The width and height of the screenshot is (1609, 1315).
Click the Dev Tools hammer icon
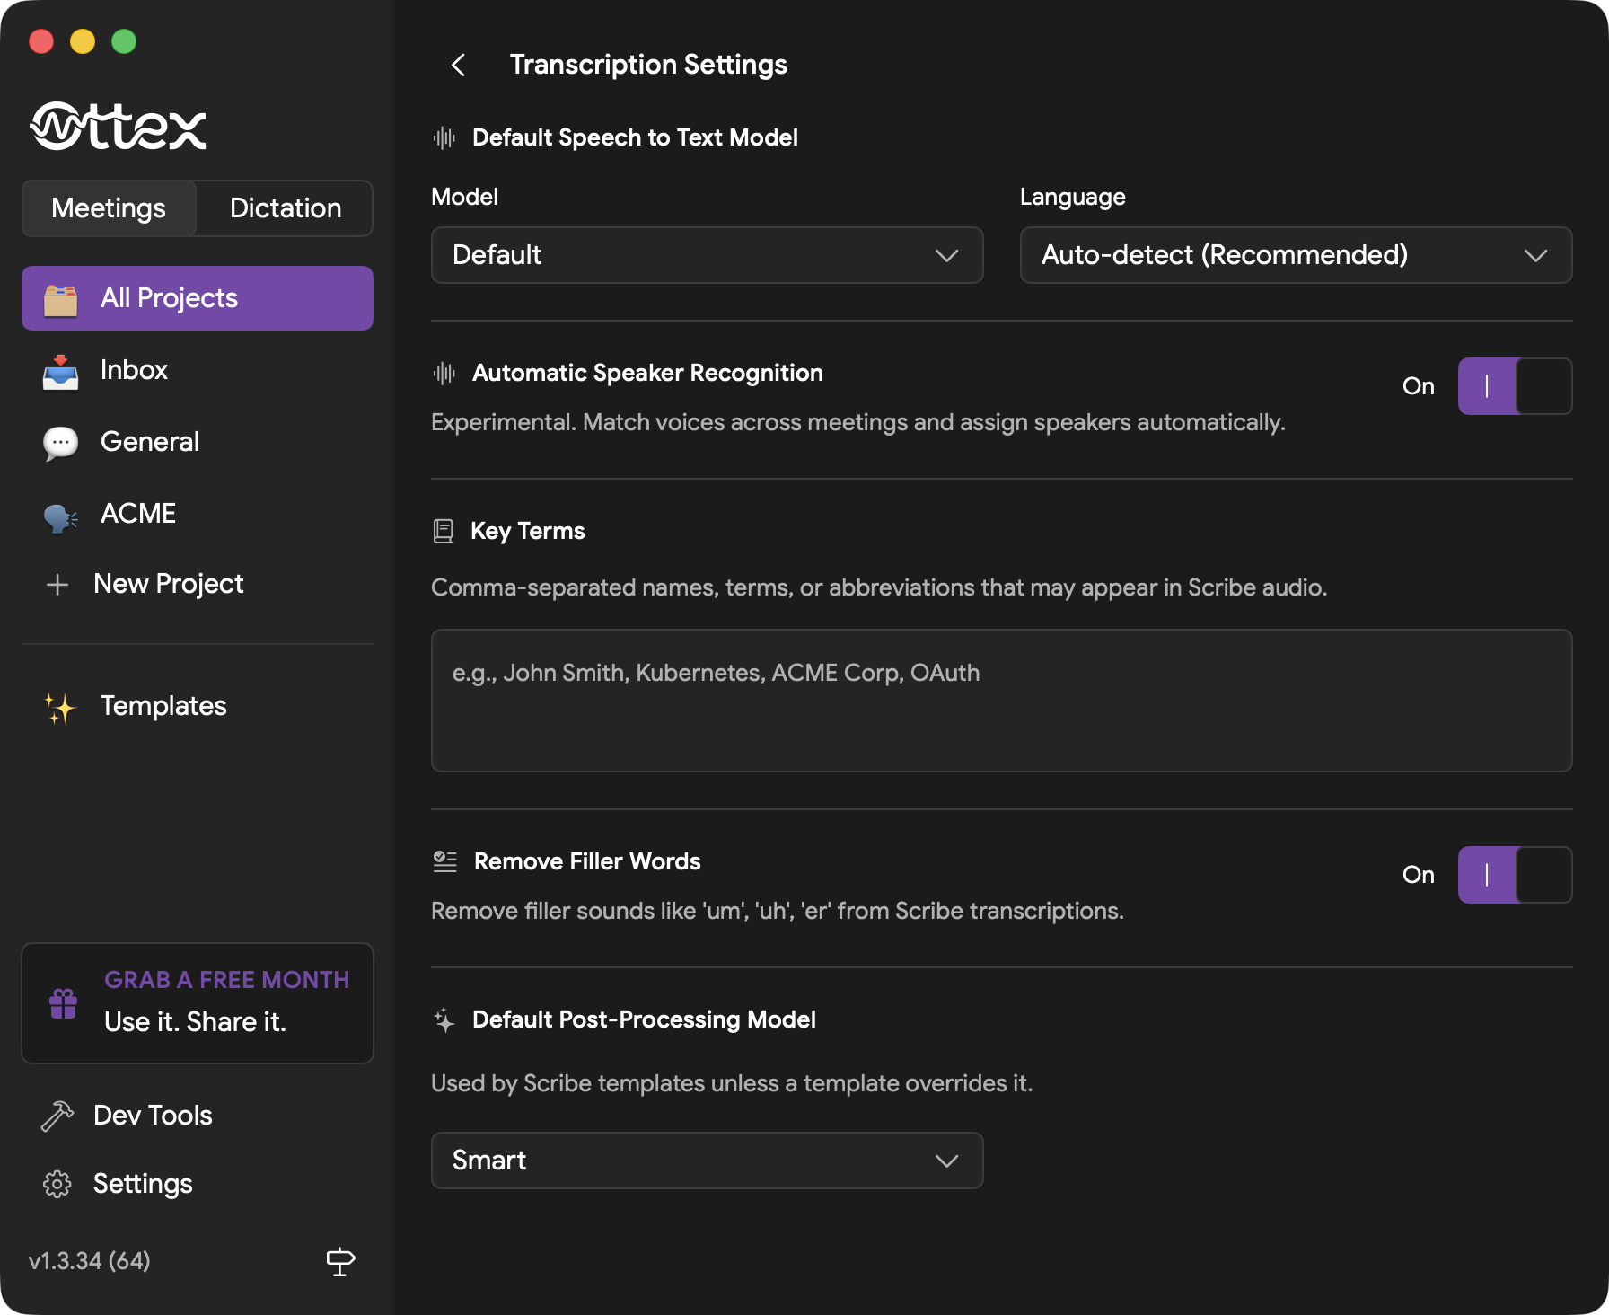point(57,1116)
